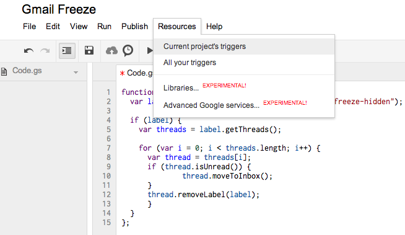Click on thread.removeLabel(label) line

(204, 195)
